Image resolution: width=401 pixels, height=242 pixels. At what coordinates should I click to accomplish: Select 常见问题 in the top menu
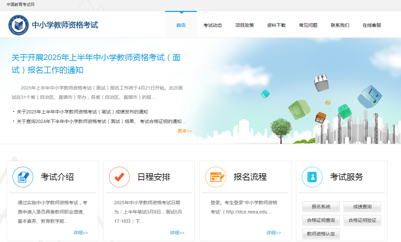pos(308,25)
